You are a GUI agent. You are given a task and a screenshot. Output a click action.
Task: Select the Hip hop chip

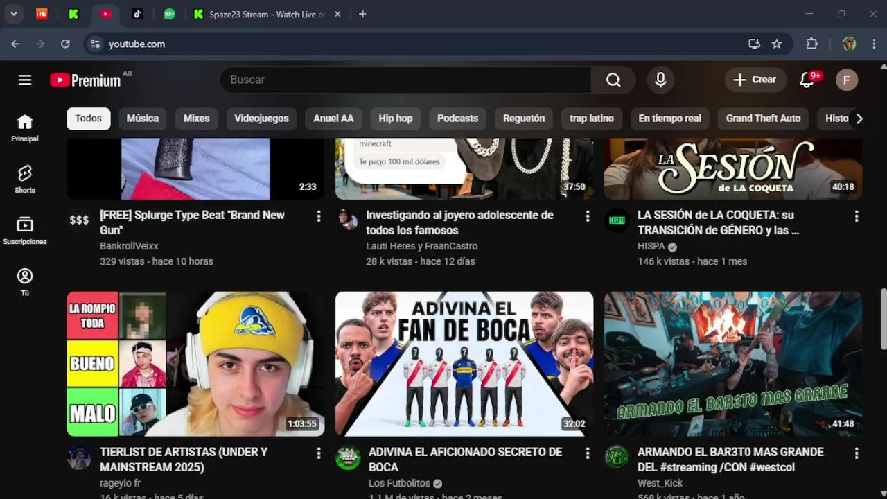pyautogui.click(x=396, y=119)
